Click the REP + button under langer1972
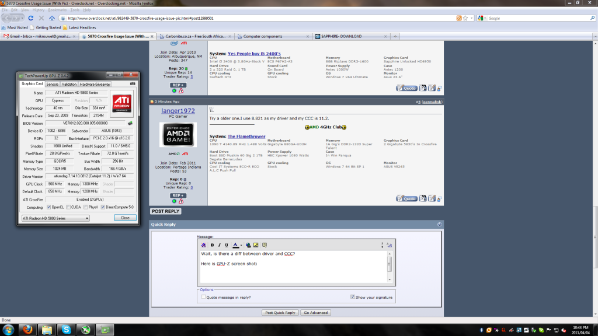This screenshot has height=336, width=598. (178, 195)
